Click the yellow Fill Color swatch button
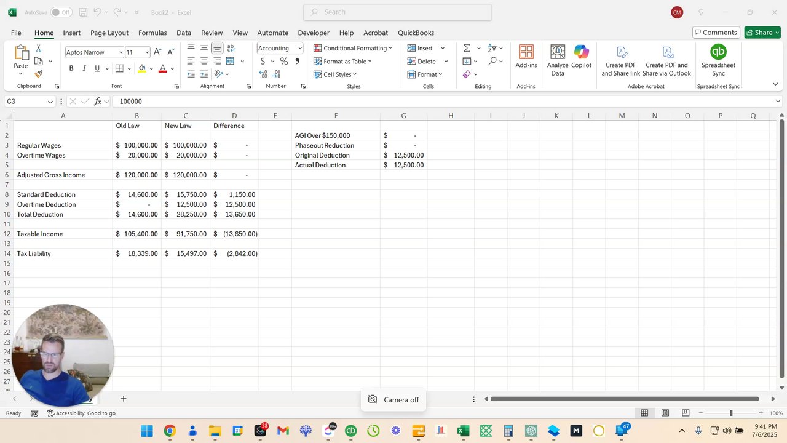This screenshot has width=787, height=443. pyautogui.click(x=142, y=68)
